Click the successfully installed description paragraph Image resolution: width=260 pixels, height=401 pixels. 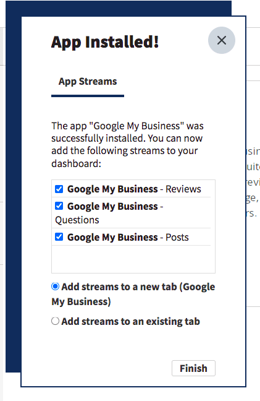[128, 144]
